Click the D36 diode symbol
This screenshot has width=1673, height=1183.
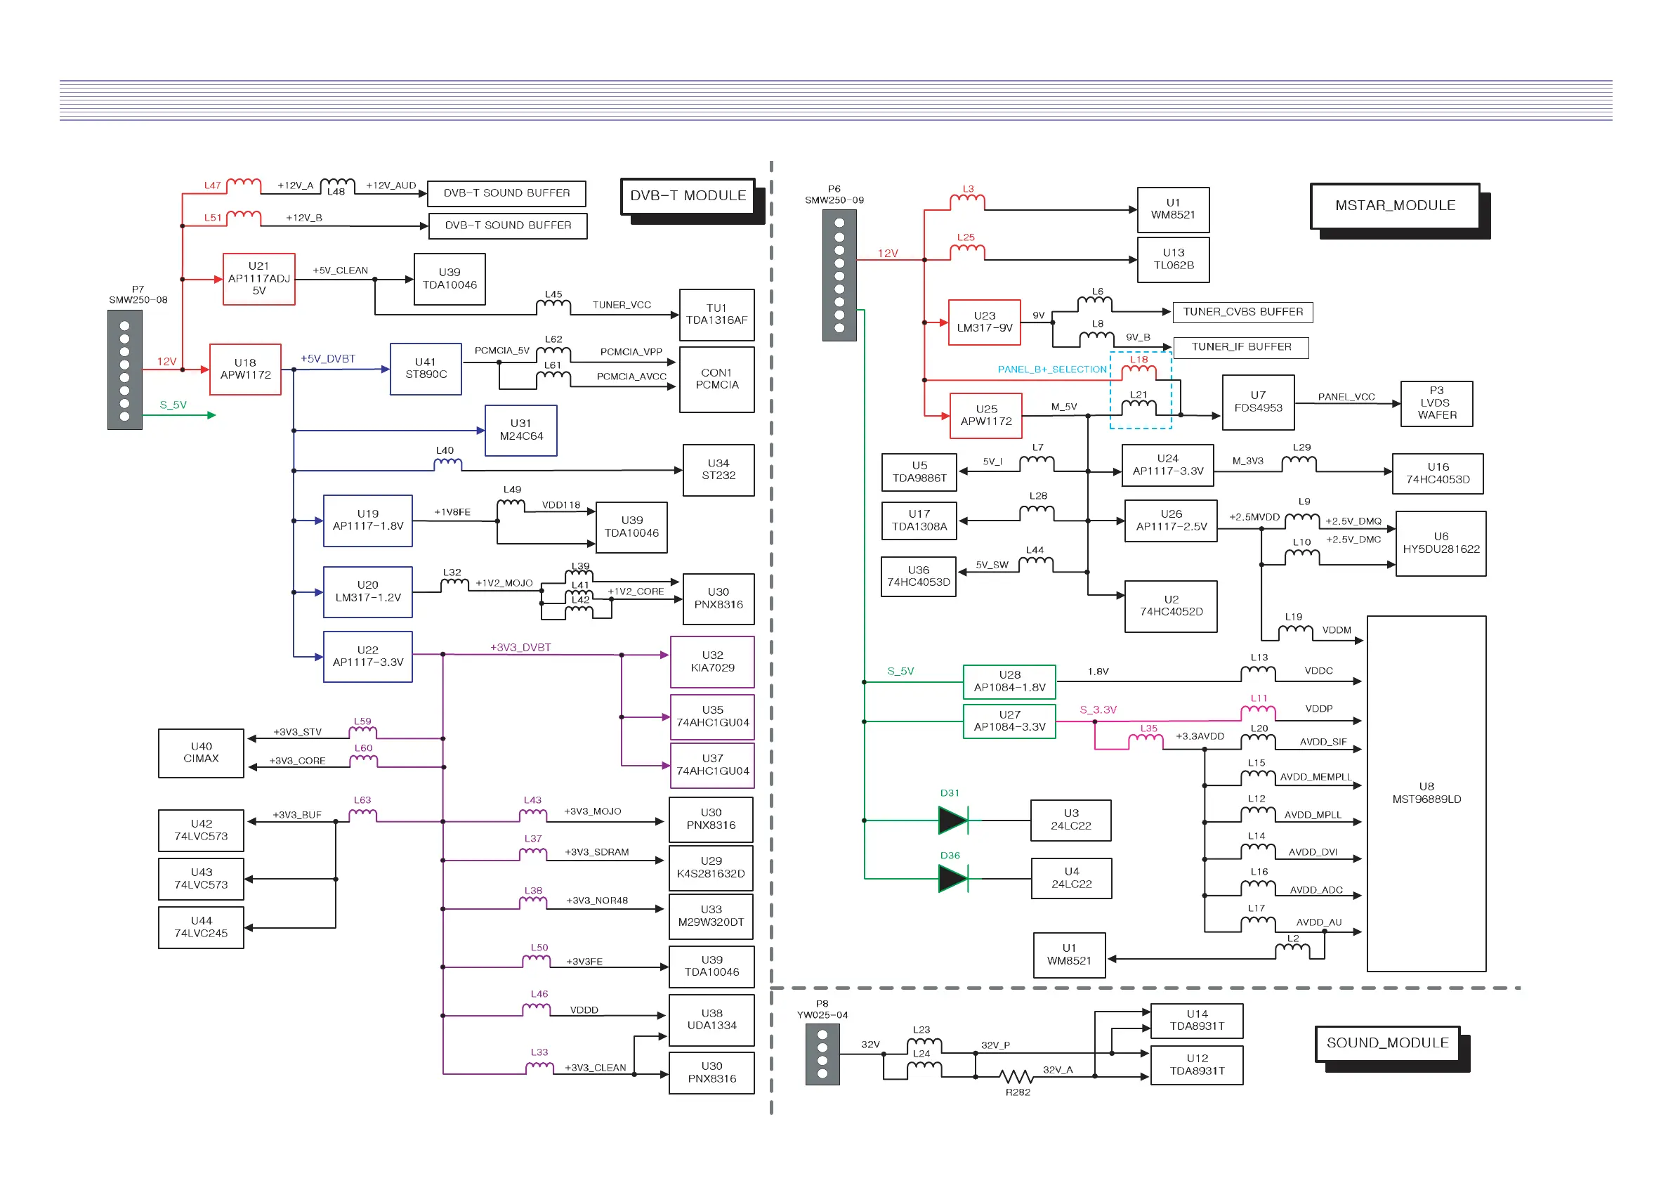click(953, 879)
